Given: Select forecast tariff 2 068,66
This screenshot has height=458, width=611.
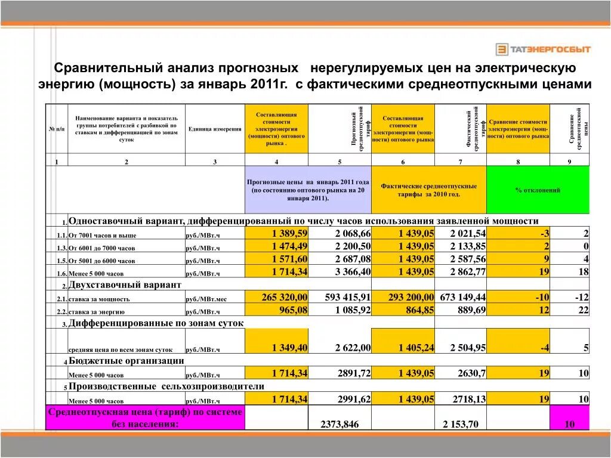Looking at the screenshot, I should click(x=340, y=233).
